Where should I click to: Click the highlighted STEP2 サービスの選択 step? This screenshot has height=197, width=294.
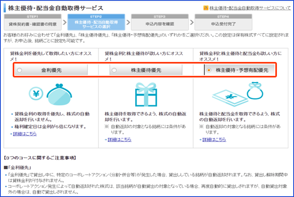(x=96, y=22)
